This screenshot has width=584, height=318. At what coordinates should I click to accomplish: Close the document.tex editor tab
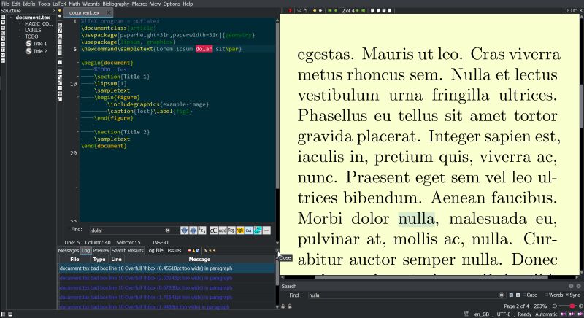tap(108, 12)
